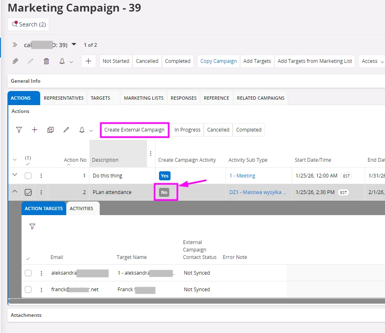Collapse the PLan attendance row
This screenshot has width=385, height=333.
[15, 192]
